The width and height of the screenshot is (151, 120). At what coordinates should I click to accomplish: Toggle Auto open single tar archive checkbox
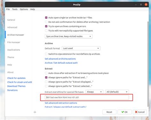46,18
